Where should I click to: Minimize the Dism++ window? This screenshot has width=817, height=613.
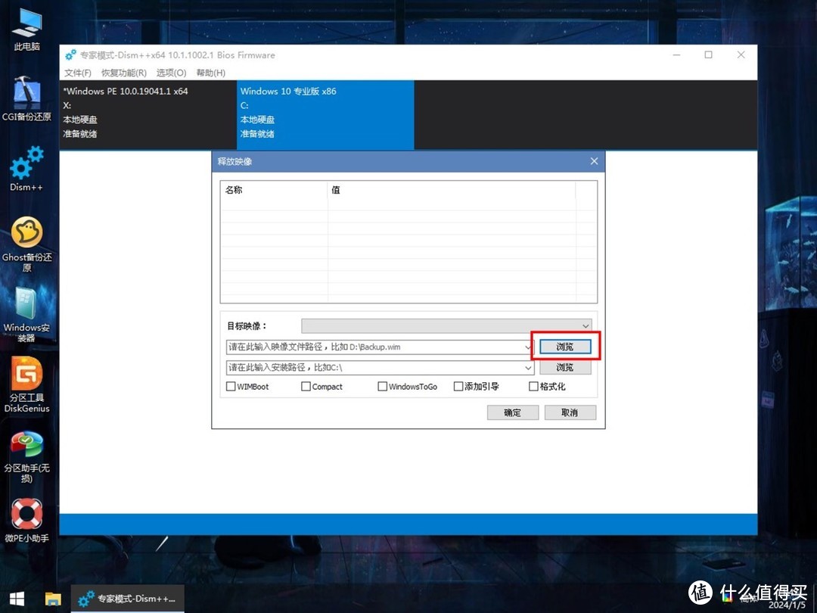[x=677, y=54]
